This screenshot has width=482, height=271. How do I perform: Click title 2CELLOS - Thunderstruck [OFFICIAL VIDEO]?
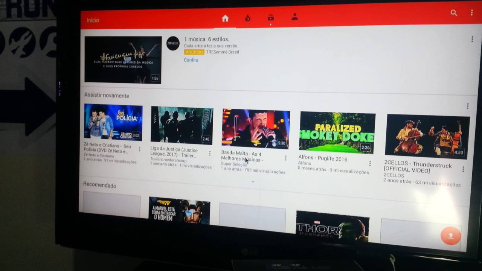tap(418, 167)
